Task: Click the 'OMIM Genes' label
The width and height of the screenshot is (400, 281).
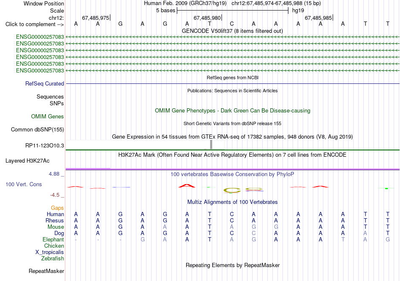Action: (47, 116)
